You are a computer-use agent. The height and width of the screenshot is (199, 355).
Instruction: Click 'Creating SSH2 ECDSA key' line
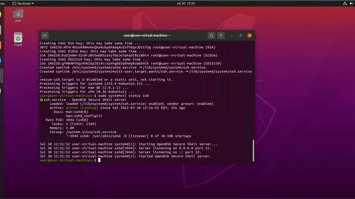pos(92,51)
